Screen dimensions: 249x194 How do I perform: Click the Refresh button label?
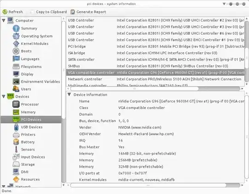click(x=16, y=12)
